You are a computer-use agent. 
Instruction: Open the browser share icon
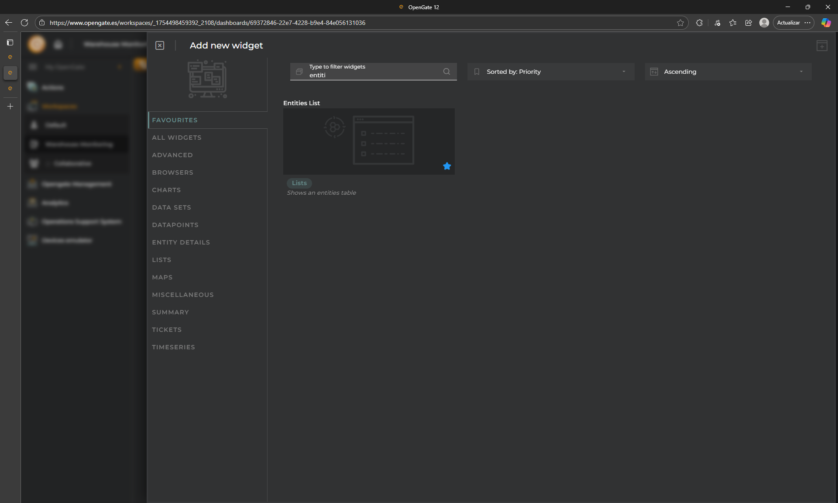pyautogui.click(x=749, y=23)
